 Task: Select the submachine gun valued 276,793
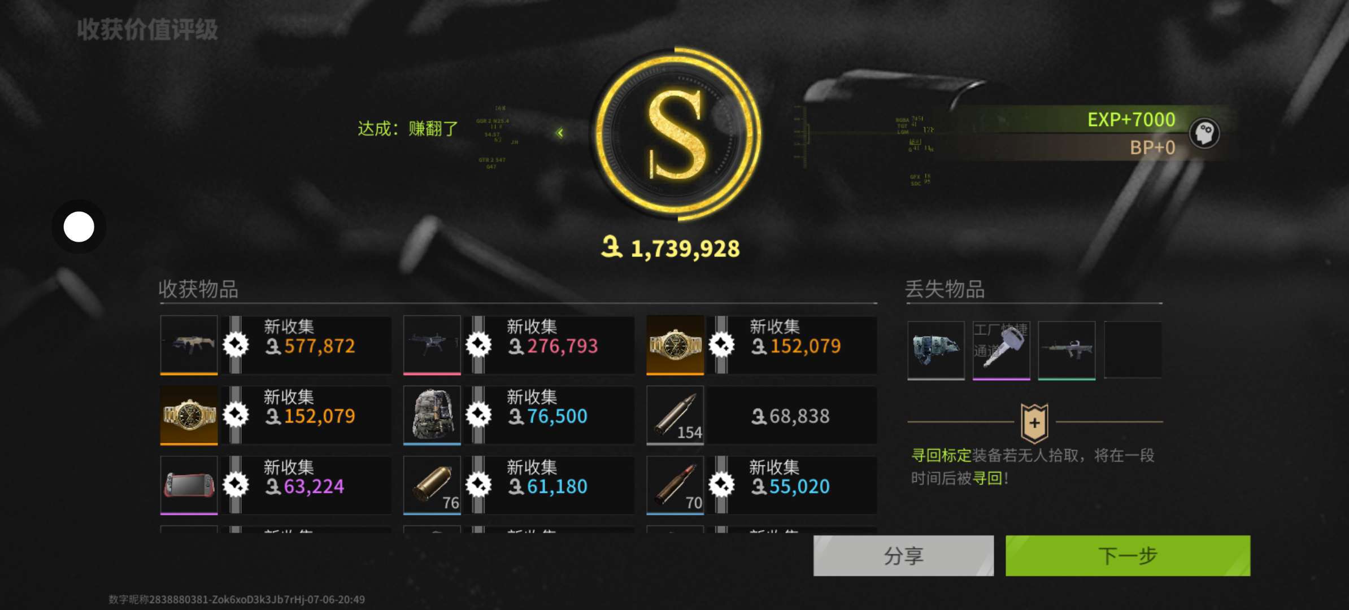432,345
